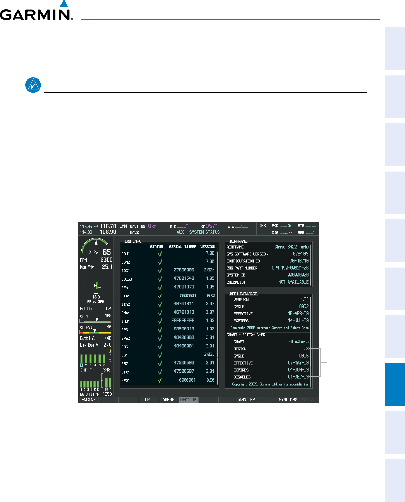Click the GS2 status checkmark
This screenshot has height=502, width=405.
click(x=160, y=363)
